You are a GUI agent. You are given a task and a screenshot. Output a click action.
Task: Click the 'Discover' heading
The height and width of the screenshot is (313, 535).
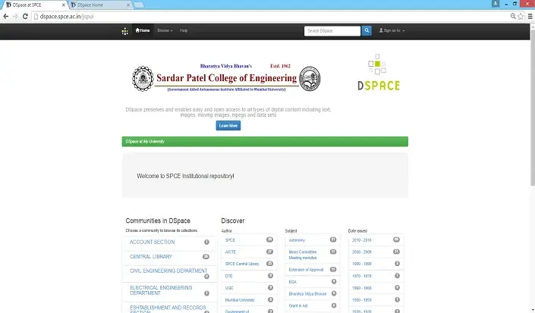click(x=233, y=221)
